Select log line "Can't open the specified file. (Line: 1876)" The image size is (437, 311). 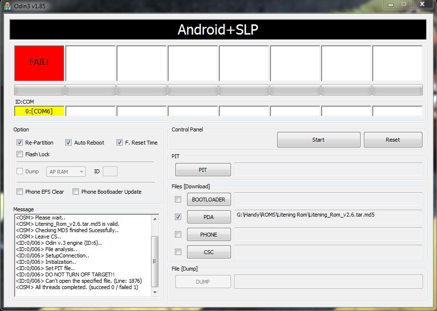pyautogui.click(x=79, y=281)
